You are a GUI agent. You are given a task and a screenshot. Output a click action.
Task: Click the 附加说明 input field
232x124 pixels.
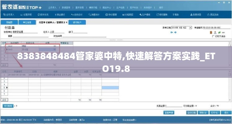coord(84,36)
